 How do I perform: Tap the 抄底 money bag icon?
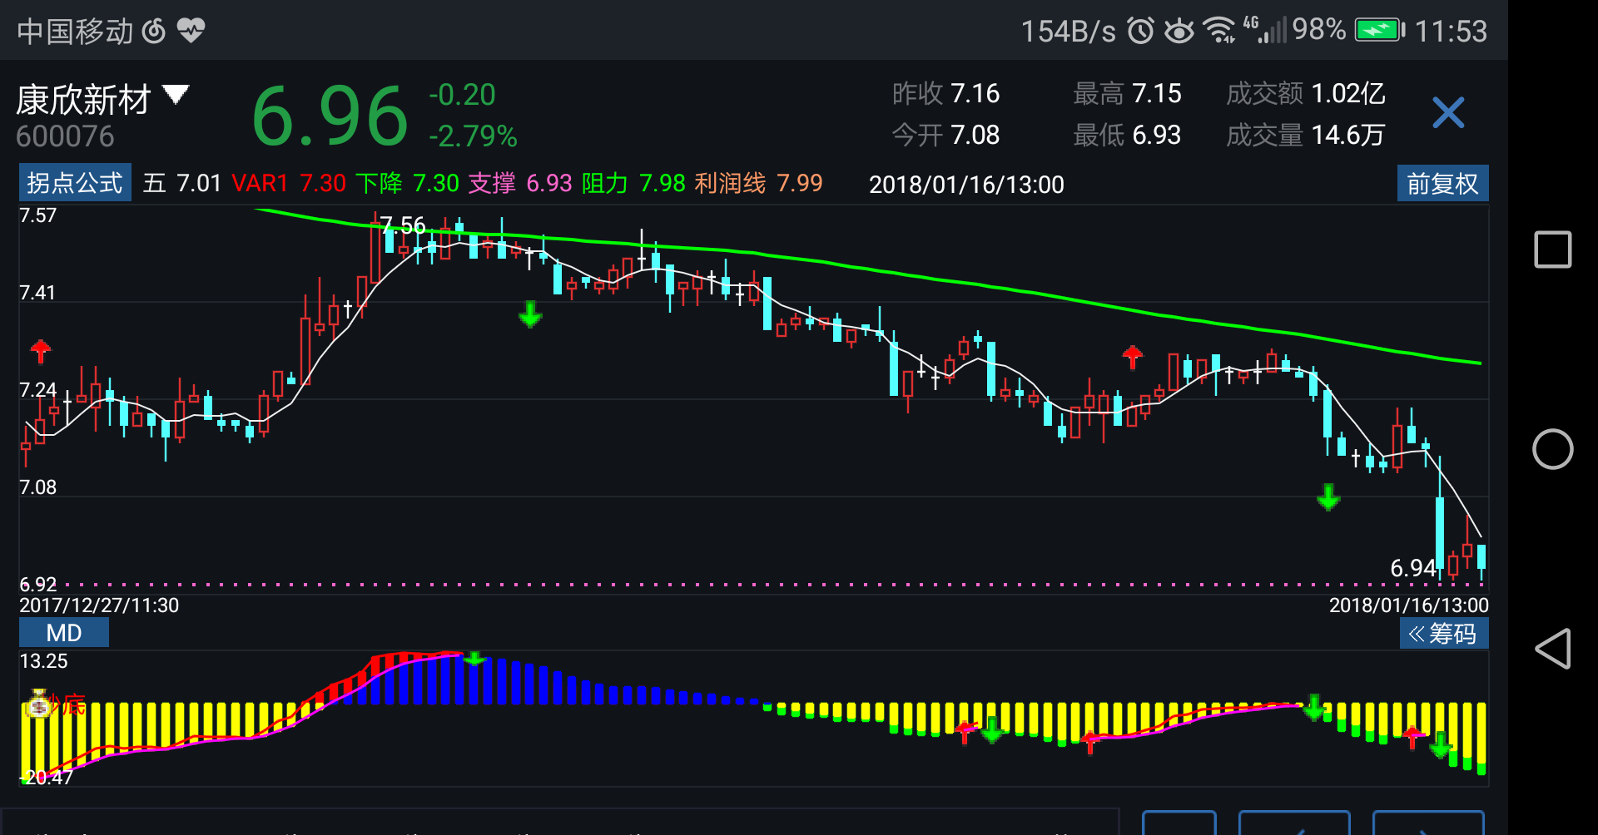[x=38, y=704]
